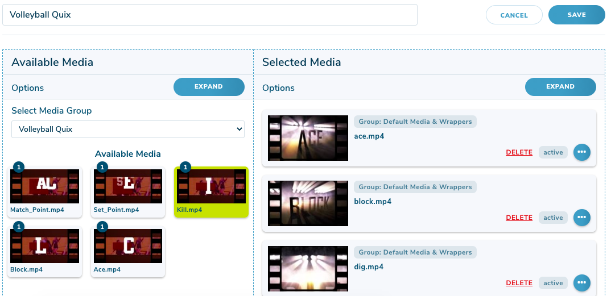Expand the Available Media options
Viewport: 611px width, 296px height.
209,87
